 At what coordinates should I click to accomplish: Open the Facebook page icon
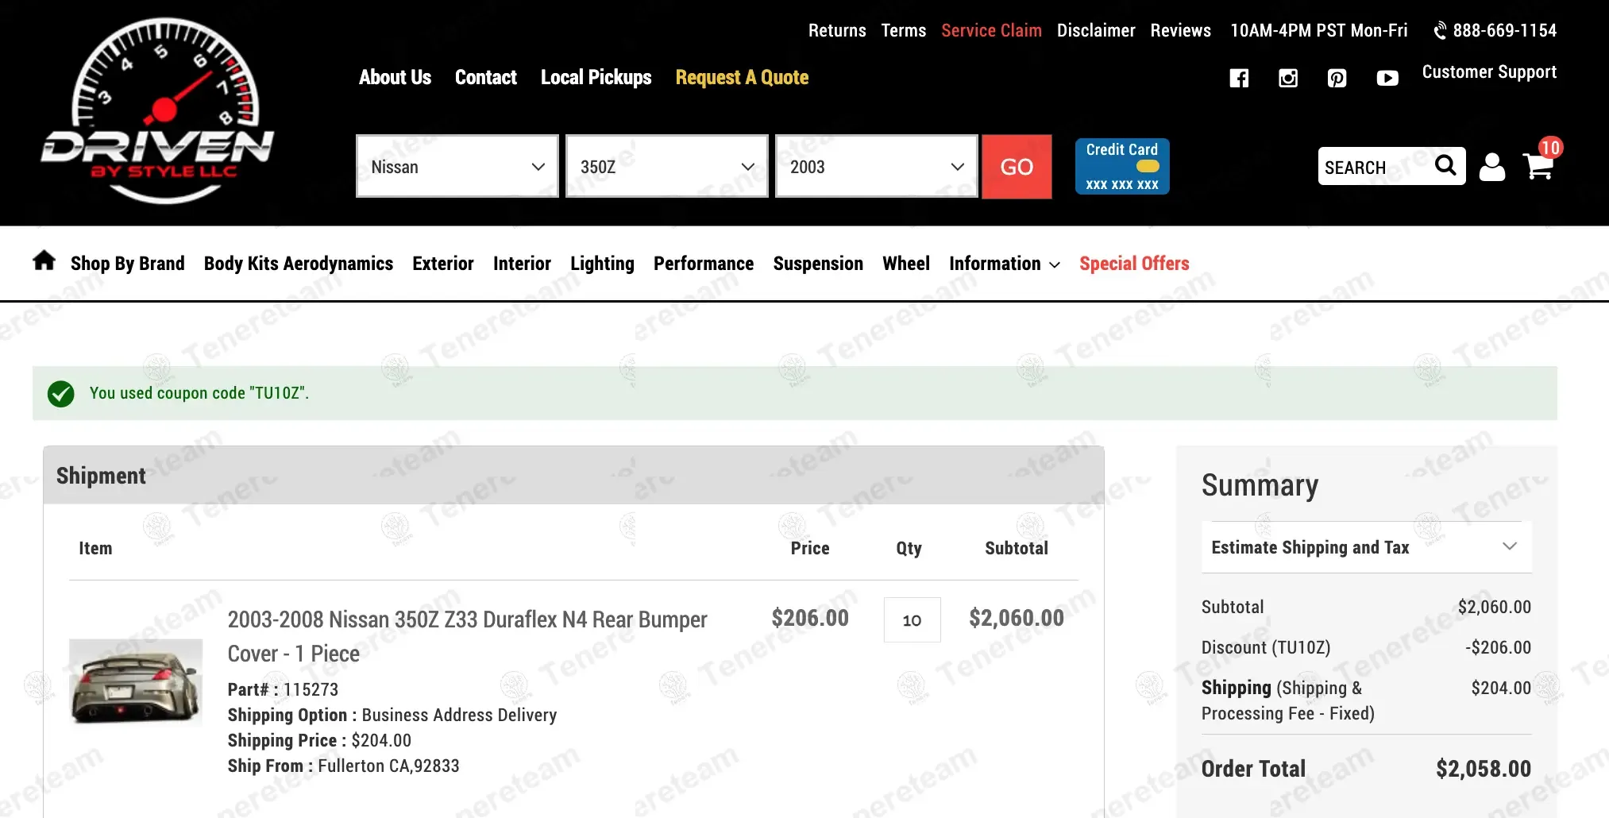click(x=1239, y=78)
